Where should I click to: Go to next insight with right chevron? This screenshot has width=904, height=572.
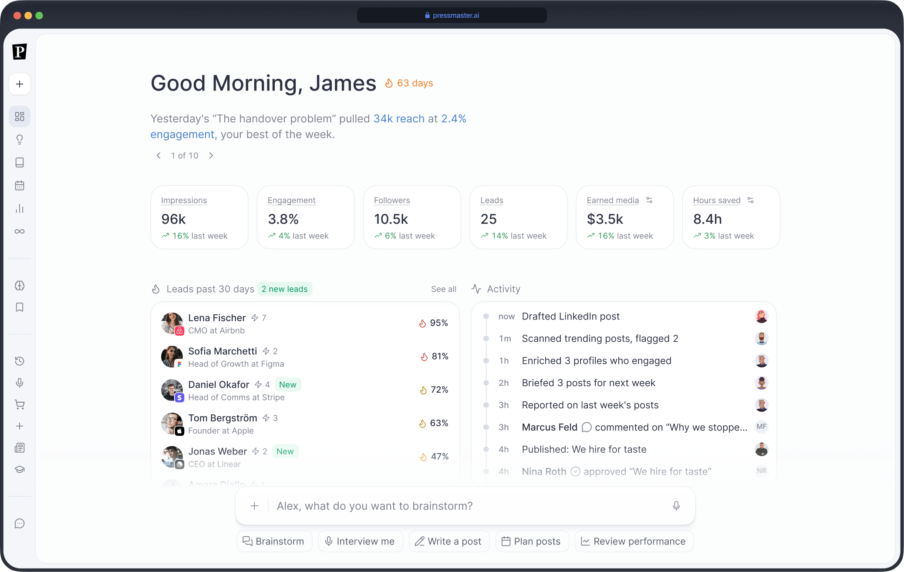pyautogui.click(x=211, y=155)
